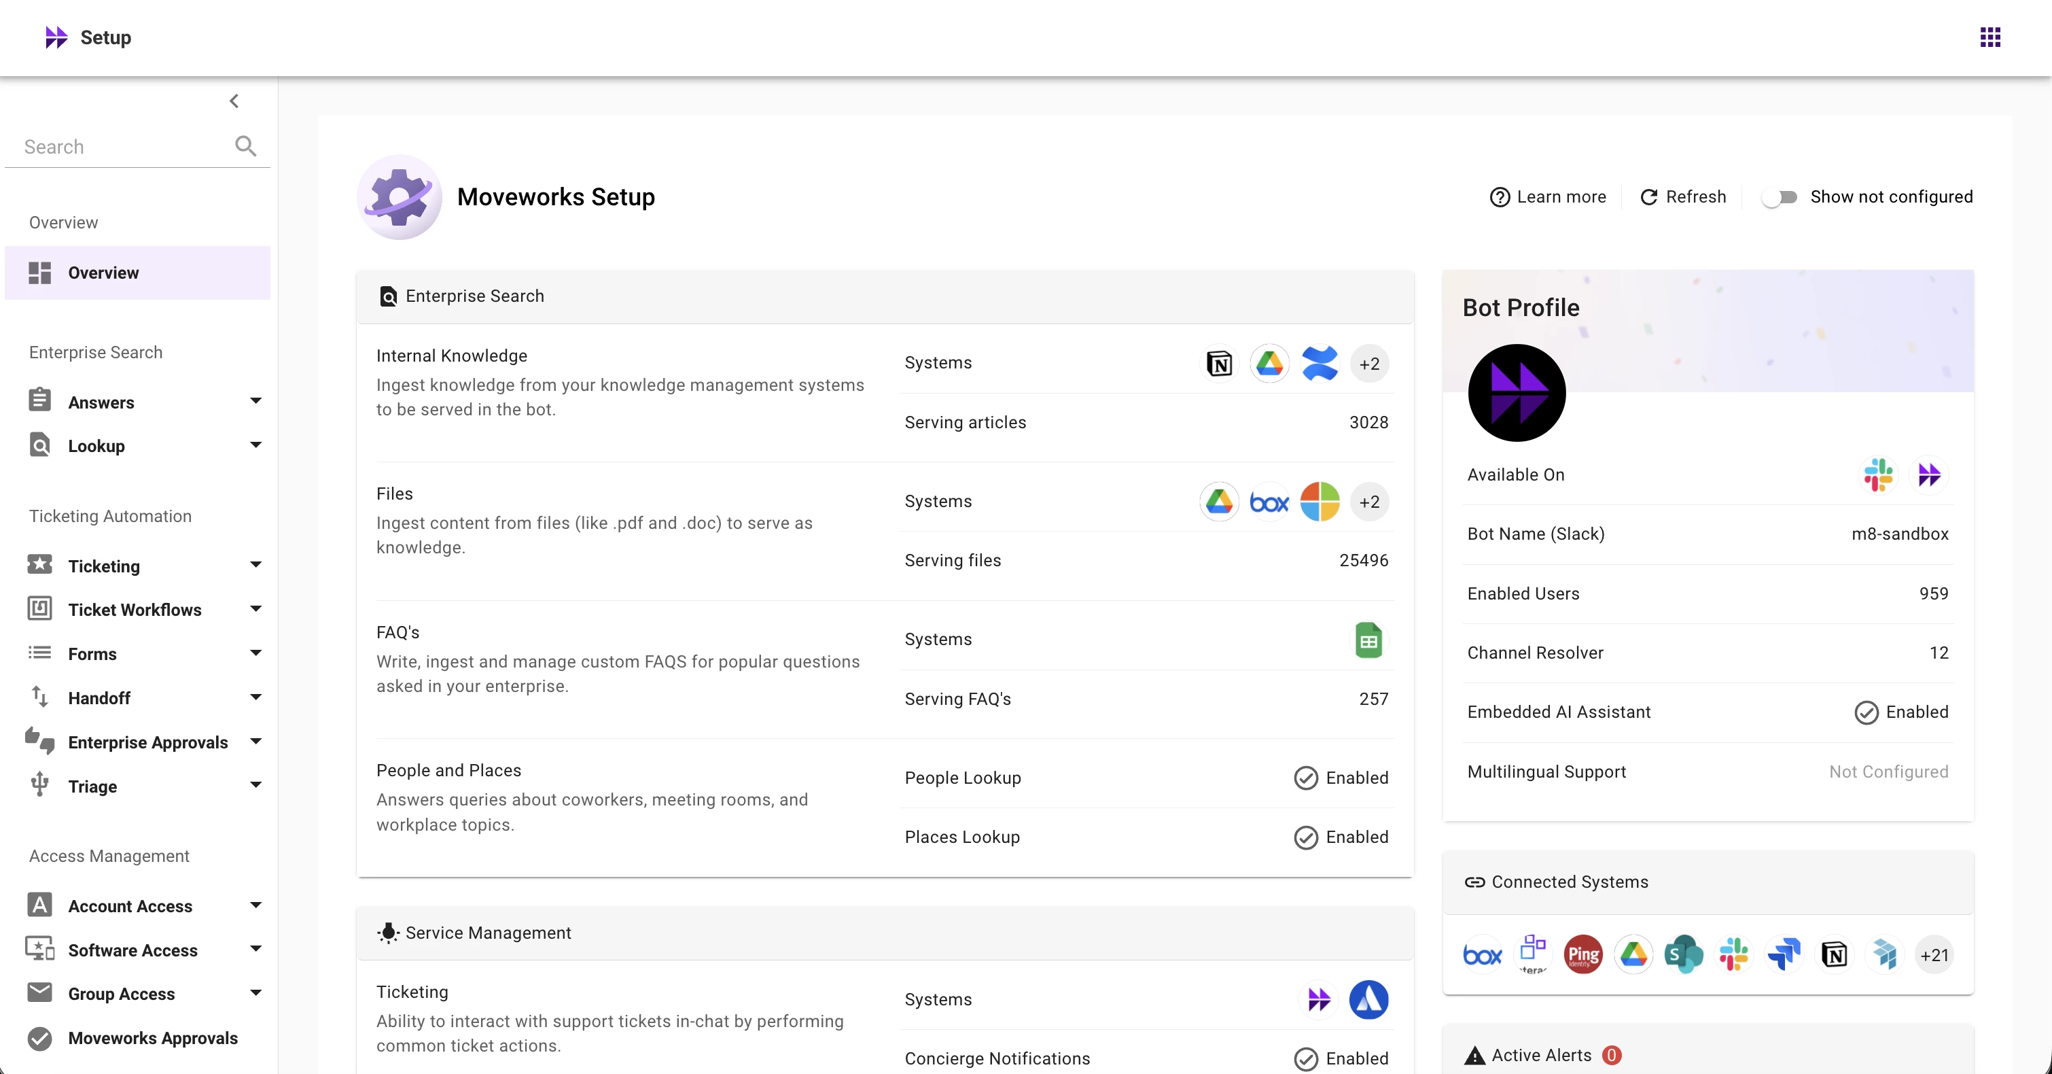
Task: Click the Refresh button
Action: tap(1683, 197)
